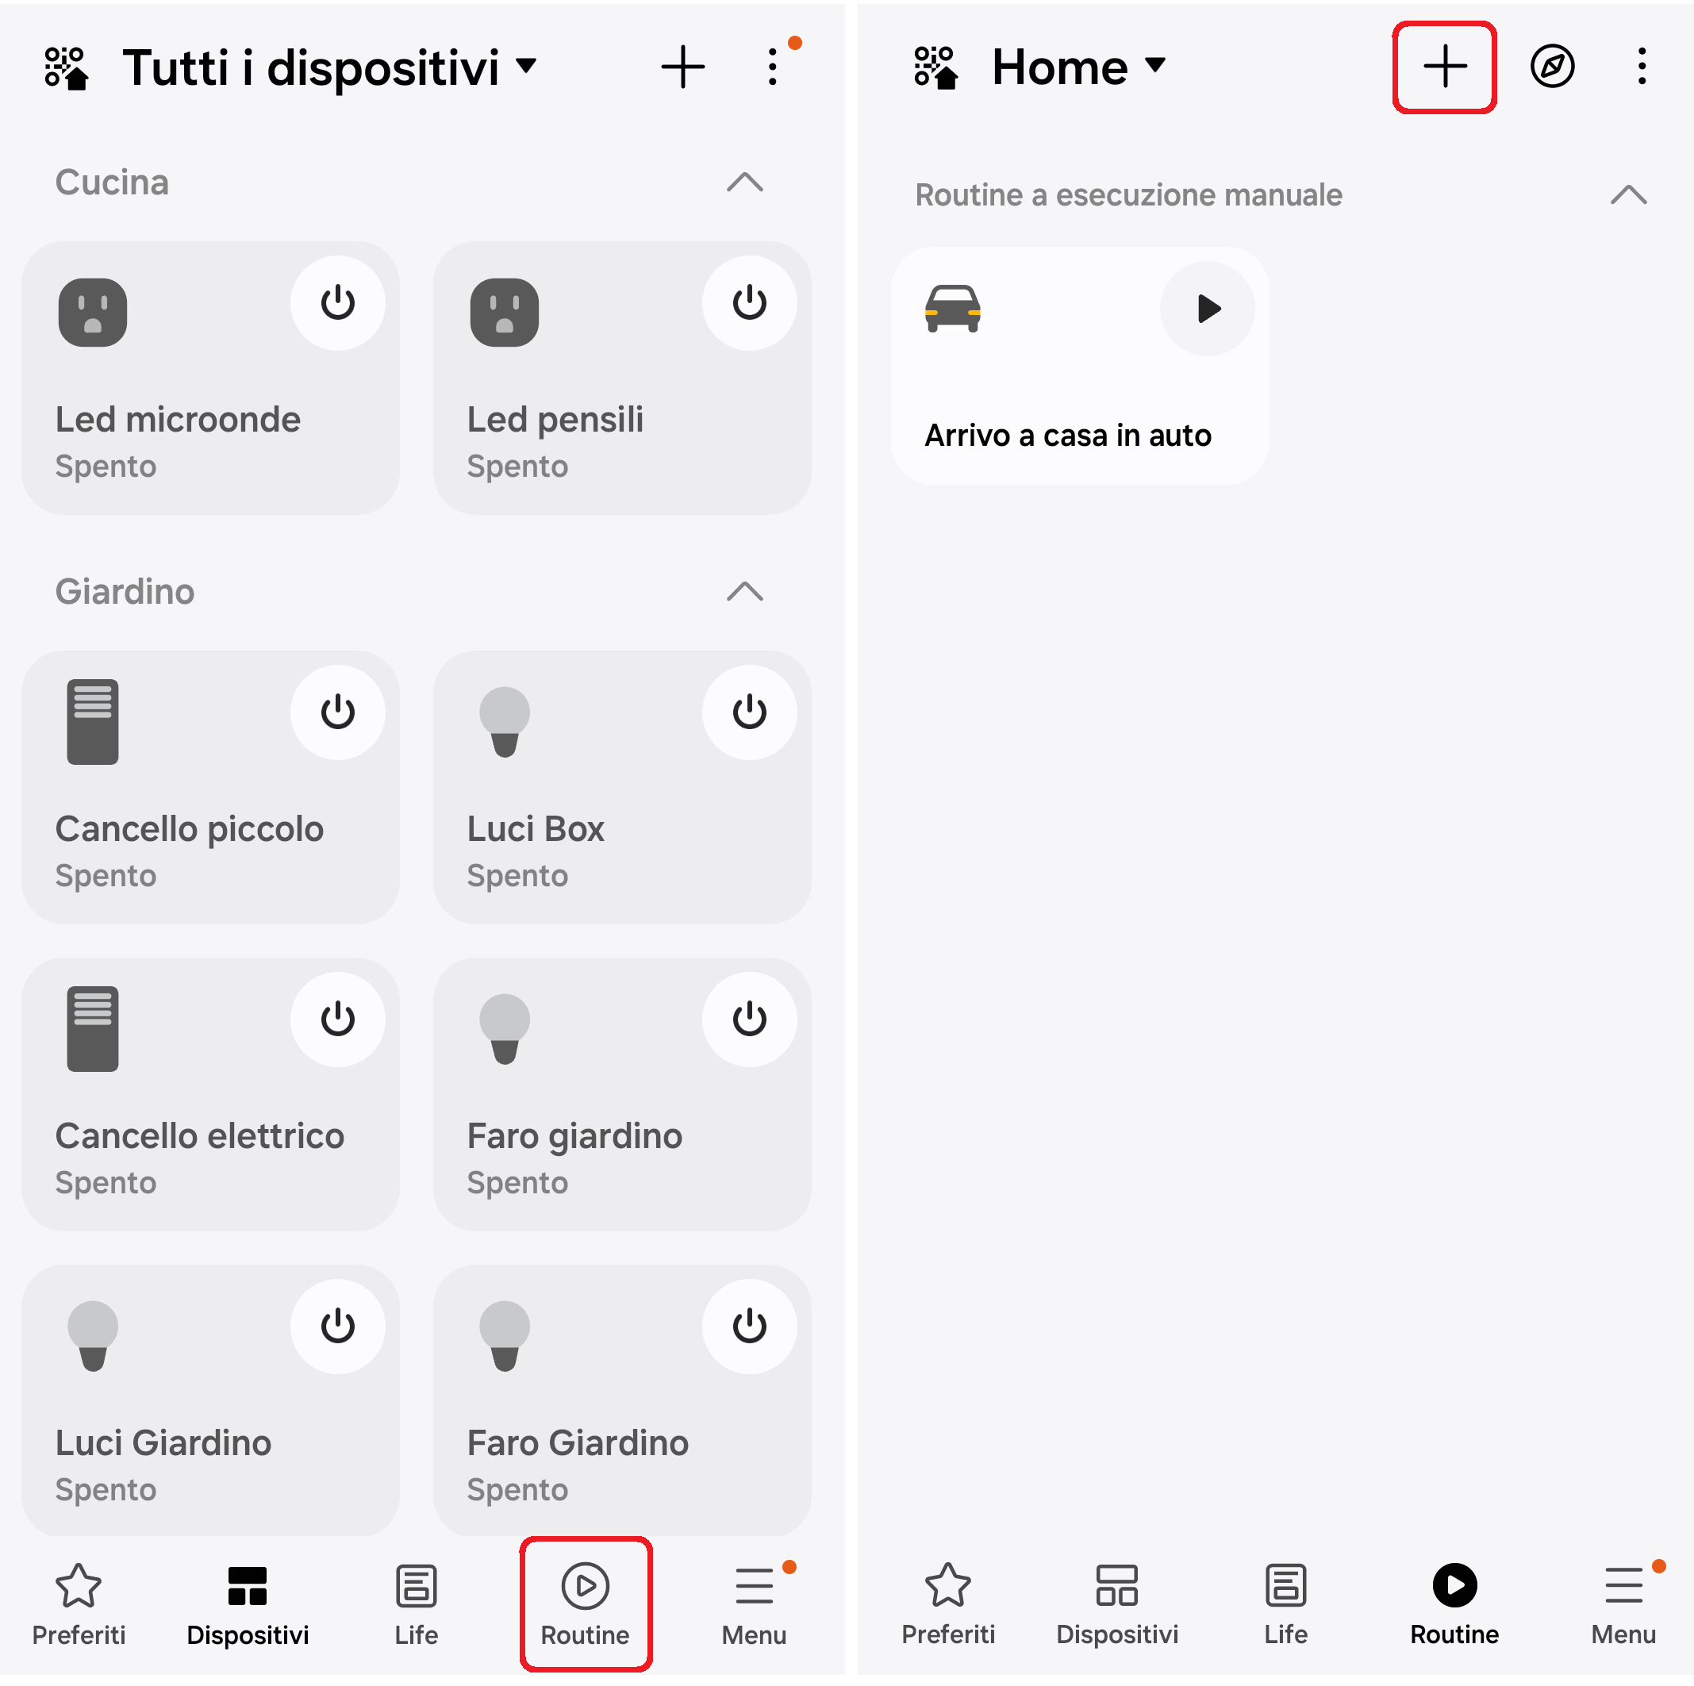Open Preferiti tab on the devices screen
This screenshot has height=1686, width=1694.
click(x=79, y=1603)
